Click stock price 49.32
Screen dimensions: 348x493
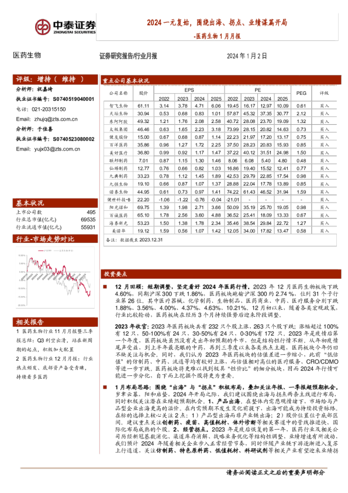click(143, 121)
